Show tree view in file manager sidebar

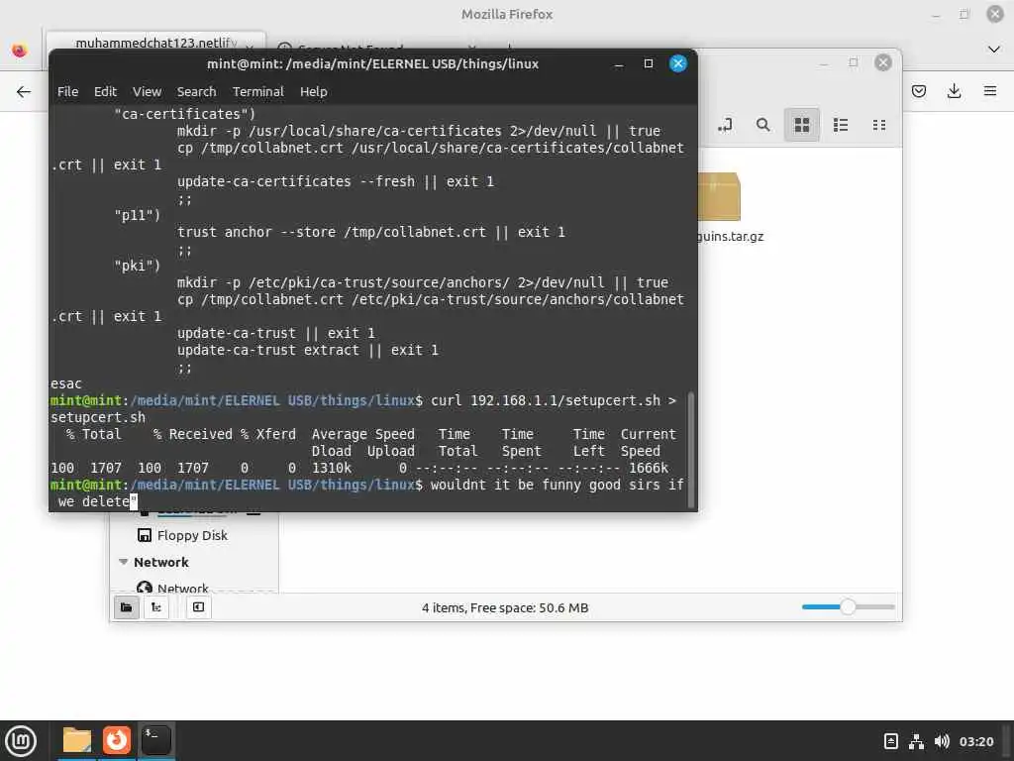coord(156,607)
